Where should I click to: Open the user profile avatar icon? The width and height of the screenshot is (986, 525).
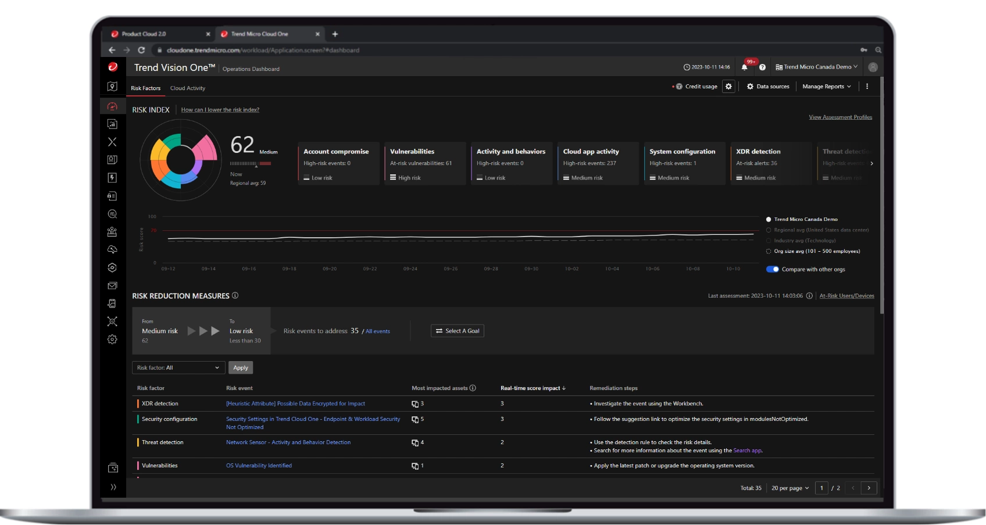(873, 67)
